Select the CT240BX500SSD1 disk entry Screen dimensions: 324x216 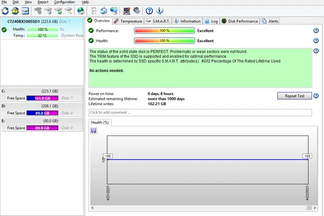coord(42,28)
